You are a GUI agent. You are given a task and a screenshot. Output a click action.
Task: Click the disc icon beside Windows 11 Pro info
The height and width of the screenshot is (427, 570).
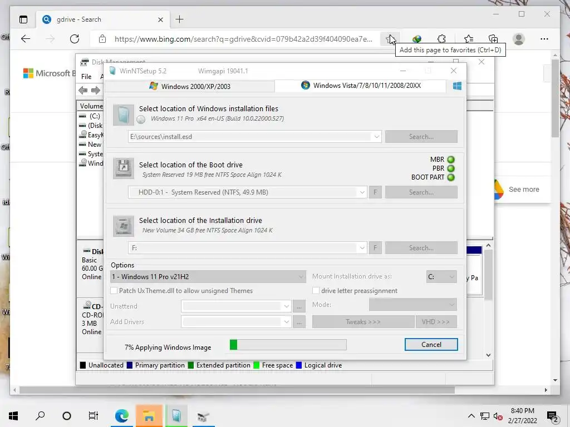pos(141,119)
